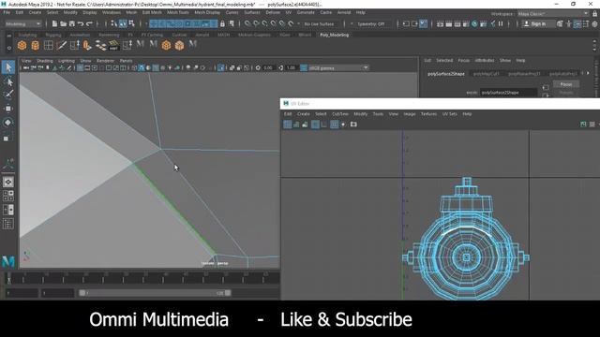Open the Mesh Tools menu

(x=178, y=12)
